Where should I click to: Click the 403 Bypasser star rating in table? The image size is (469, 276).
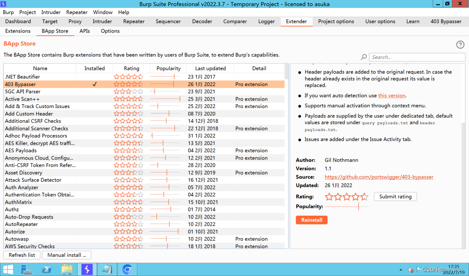tap(128, 84)
